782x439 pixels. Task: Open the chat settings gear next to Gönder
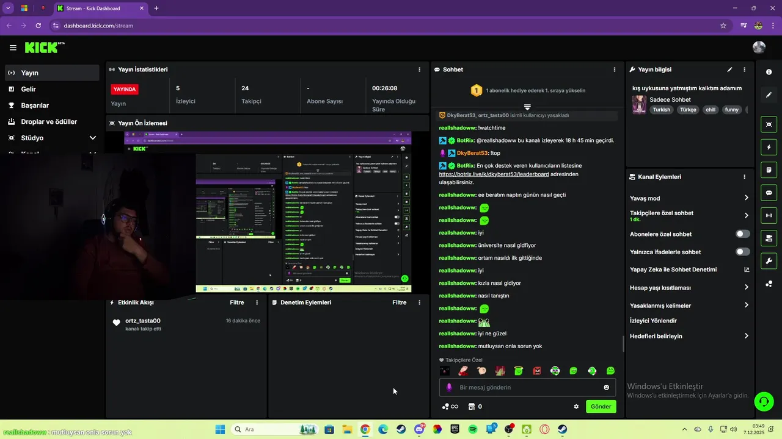tap(576, 407)
